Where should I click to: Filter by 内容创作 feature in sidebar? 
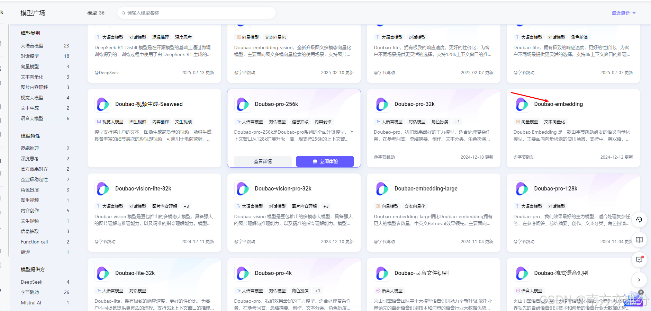point(45,211)
